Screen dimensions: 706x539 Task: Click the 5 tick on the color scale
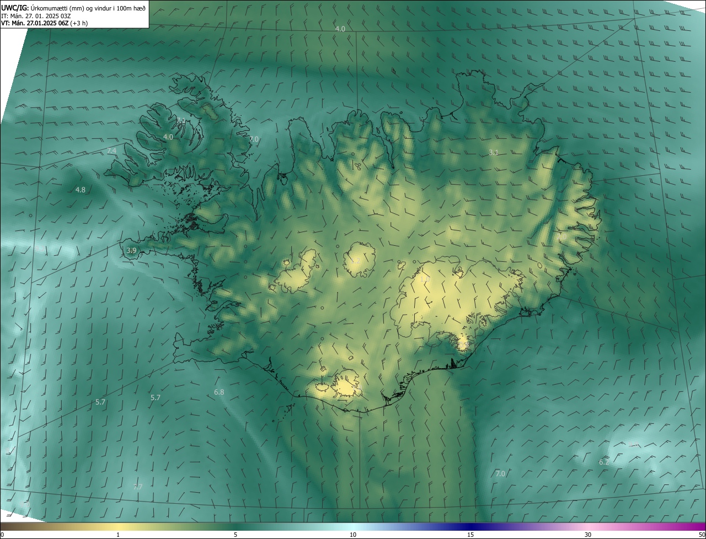pyautogui.click(x=236, y=535)
